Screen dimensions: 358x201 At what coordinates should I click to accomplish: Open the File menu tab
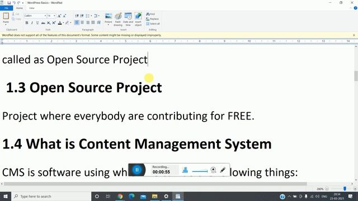pos(6,8)
